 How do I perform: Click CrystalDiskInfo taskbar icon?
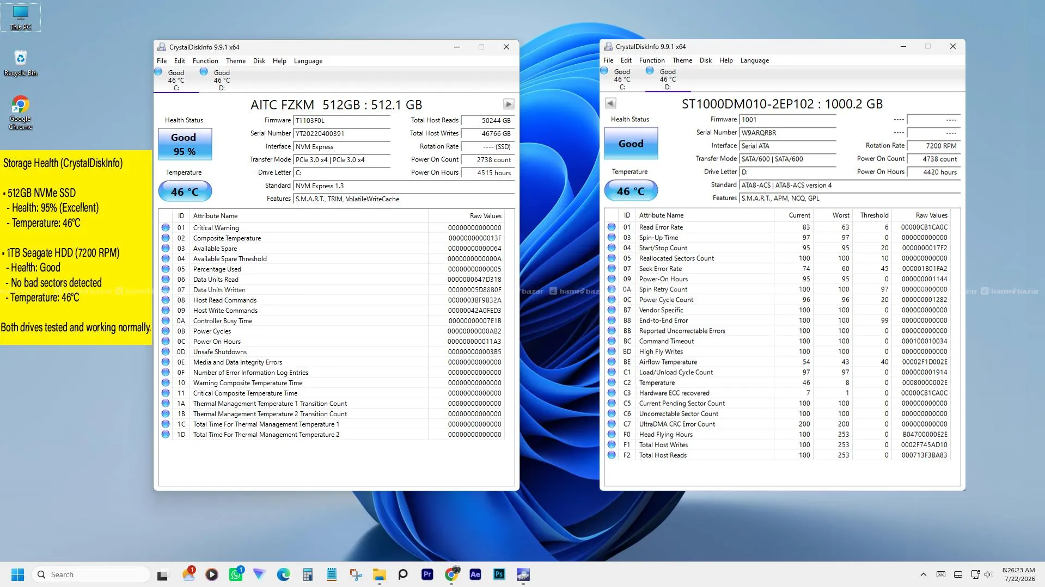(523, 574)
